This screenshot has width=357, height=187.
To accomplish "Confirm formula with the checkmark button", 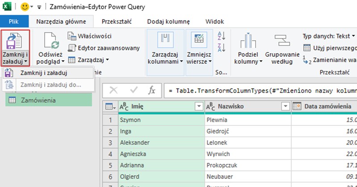I will pyautogui.click(x=134, y=90).
